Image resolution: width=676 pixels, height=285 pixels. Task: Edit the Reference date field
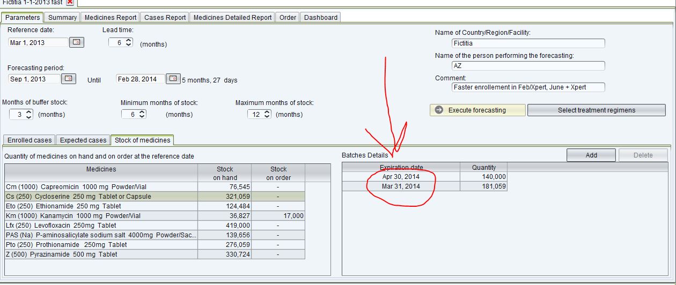point(39,42)
